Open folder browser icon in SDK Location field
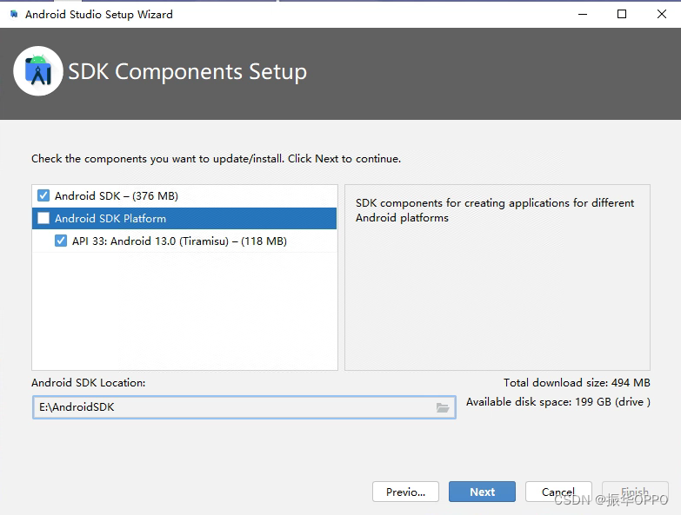Viewport: 681px width, 515px height. tap(443, 407)
